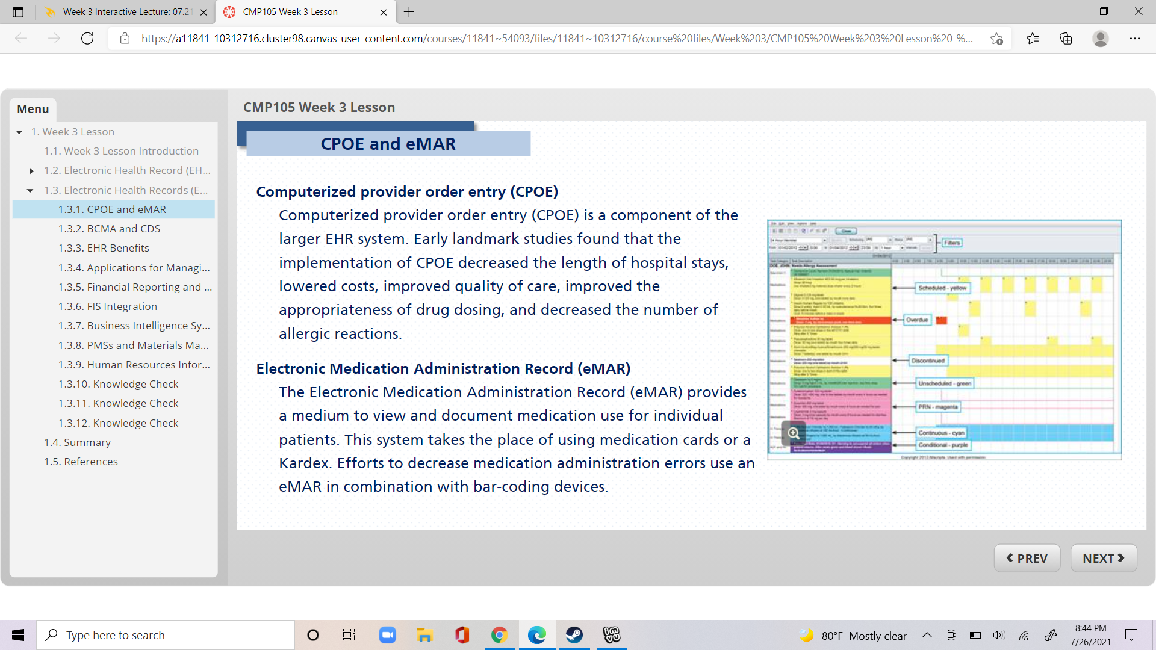Collapse 1.3. Electronic Health Records section

coord(30,190)
